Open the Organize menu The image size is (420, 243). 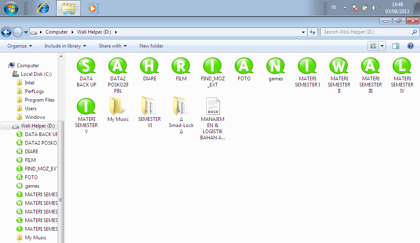tap(20, 46)
